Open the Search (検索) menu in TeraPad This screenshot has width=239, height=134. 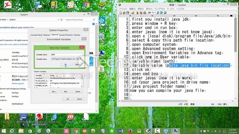tap(140, 9)
